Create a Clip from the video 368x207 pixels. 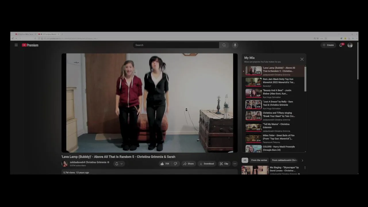tap(224, 164)
